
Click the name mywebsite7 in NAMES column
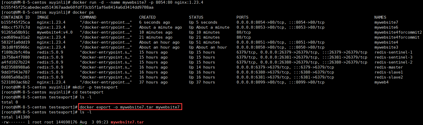pos(386,22)
